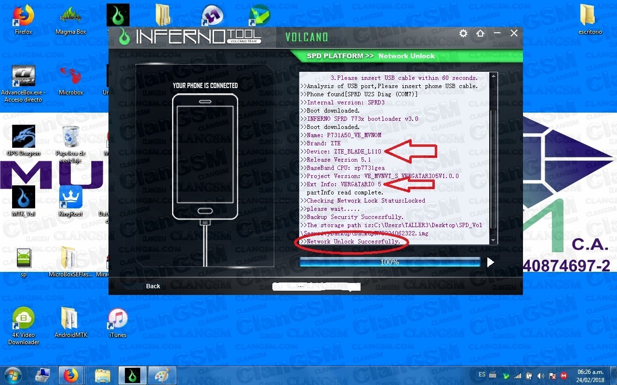This screenshot has width=617, height=385.
Task: Click the log scrollbar up arrow
Action: 493,76
